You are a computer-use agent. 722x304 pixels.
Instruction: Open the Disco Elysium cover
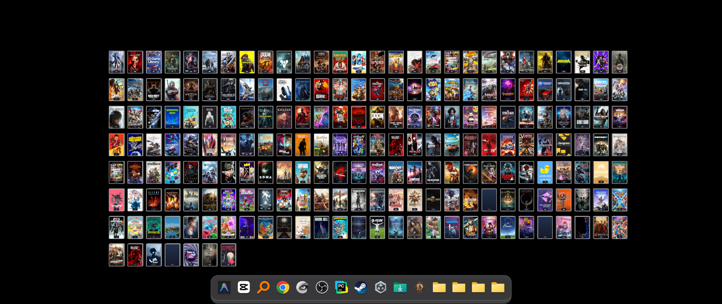117,255
